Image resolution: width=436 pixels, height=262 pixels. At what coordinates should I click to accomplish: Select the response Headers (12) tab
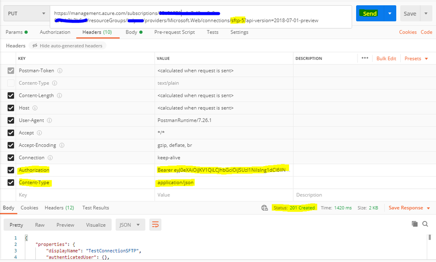point(59,208)
